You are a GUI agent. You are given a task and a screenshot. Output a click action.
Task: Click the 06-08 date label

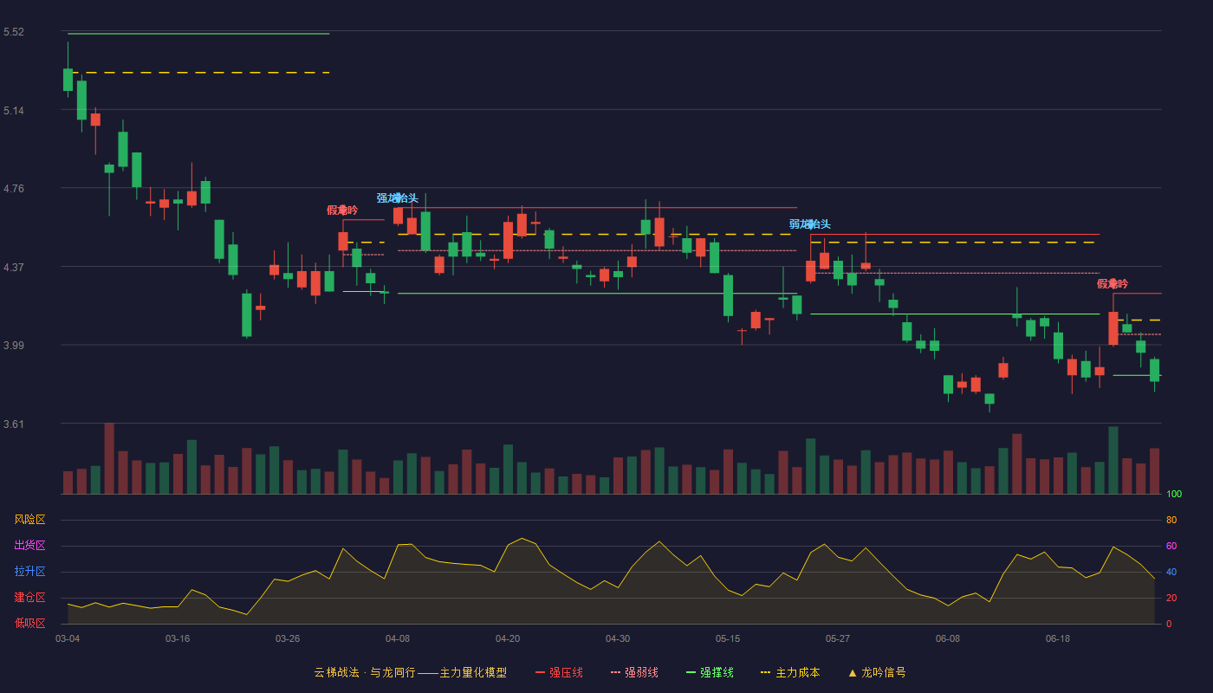(x=948, y=638)
